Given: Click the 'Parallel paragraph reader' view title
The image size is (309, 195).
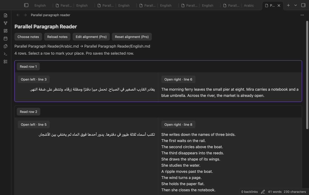Looking at the screenshot, I should (x=50, y=15).
